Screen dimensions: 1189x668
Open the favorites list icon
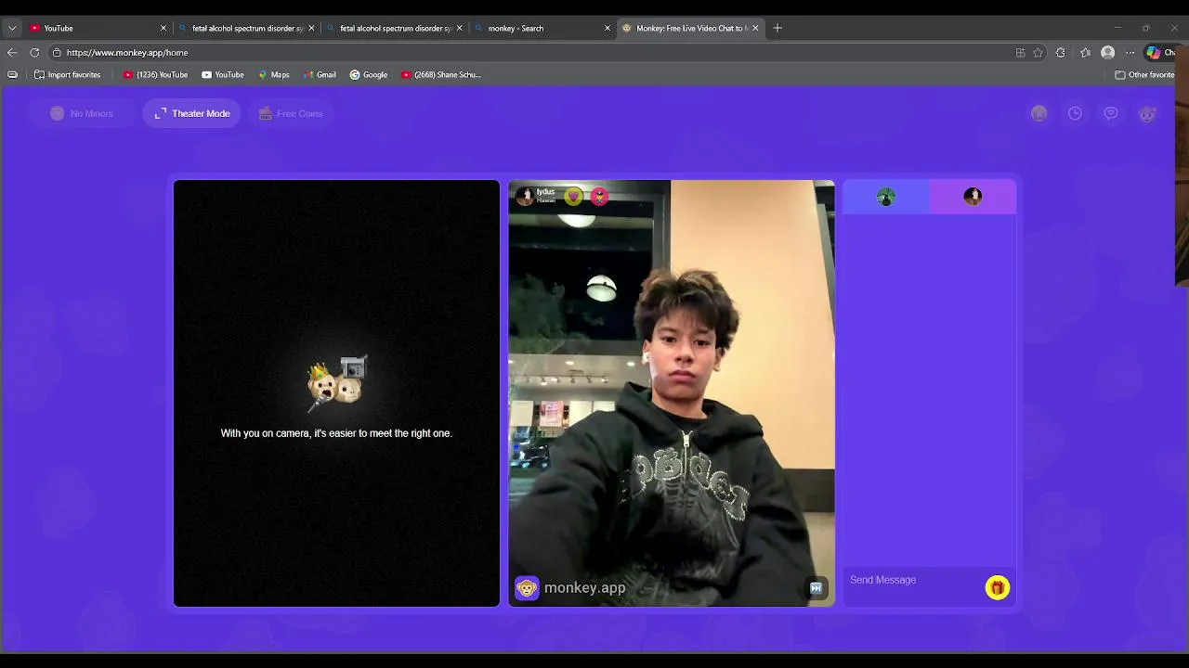click(x=1085, y=53)
